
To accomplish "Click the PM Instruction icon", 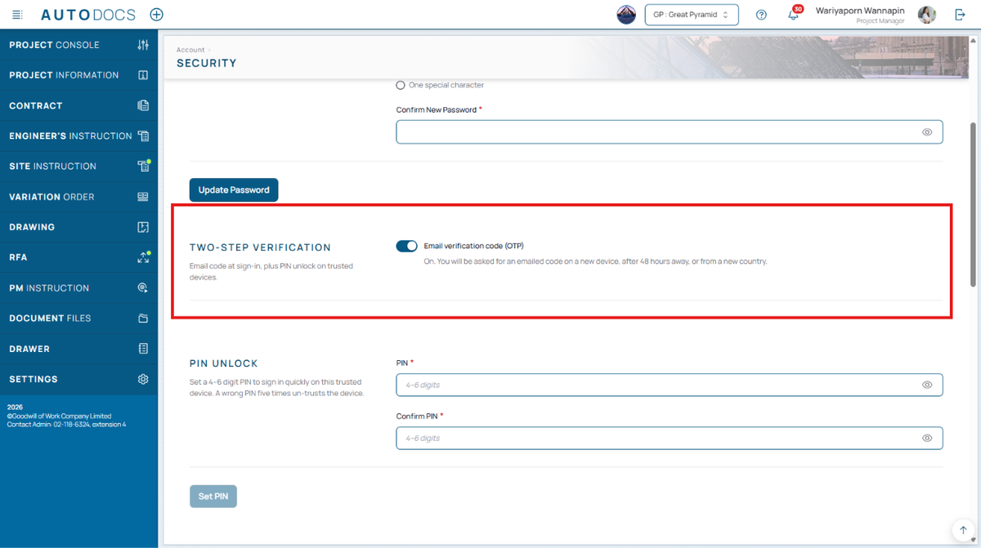I will tap(143, 288).
